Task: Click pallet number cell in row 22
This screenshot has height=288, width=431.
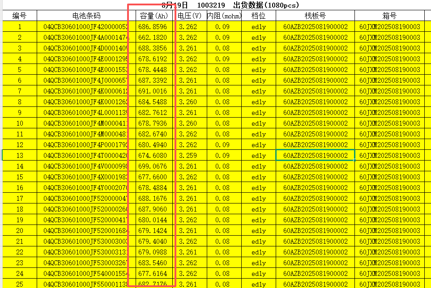Action: pos(315,252)
